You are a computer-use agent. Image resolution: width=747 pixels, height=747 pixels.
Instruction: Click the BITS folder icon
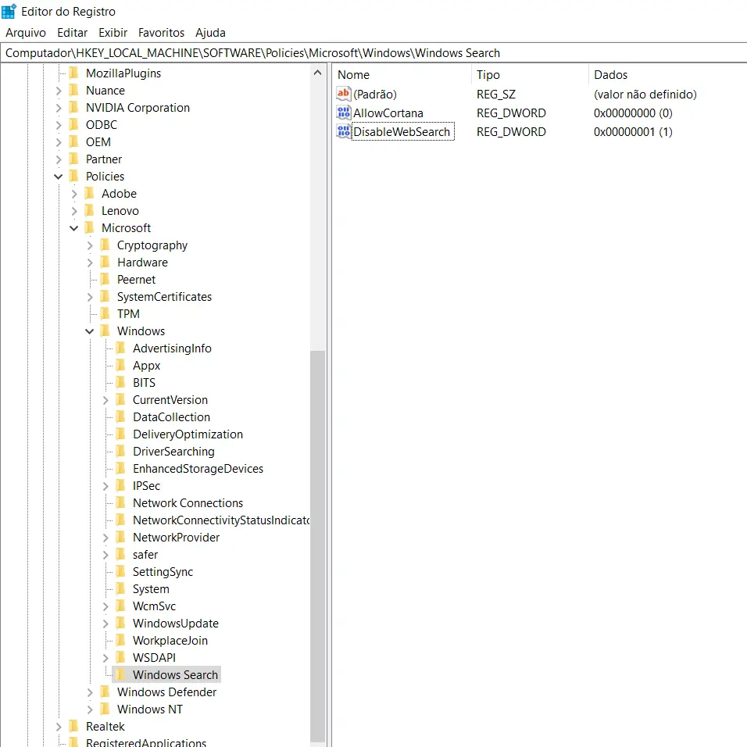tap(121, 382)
